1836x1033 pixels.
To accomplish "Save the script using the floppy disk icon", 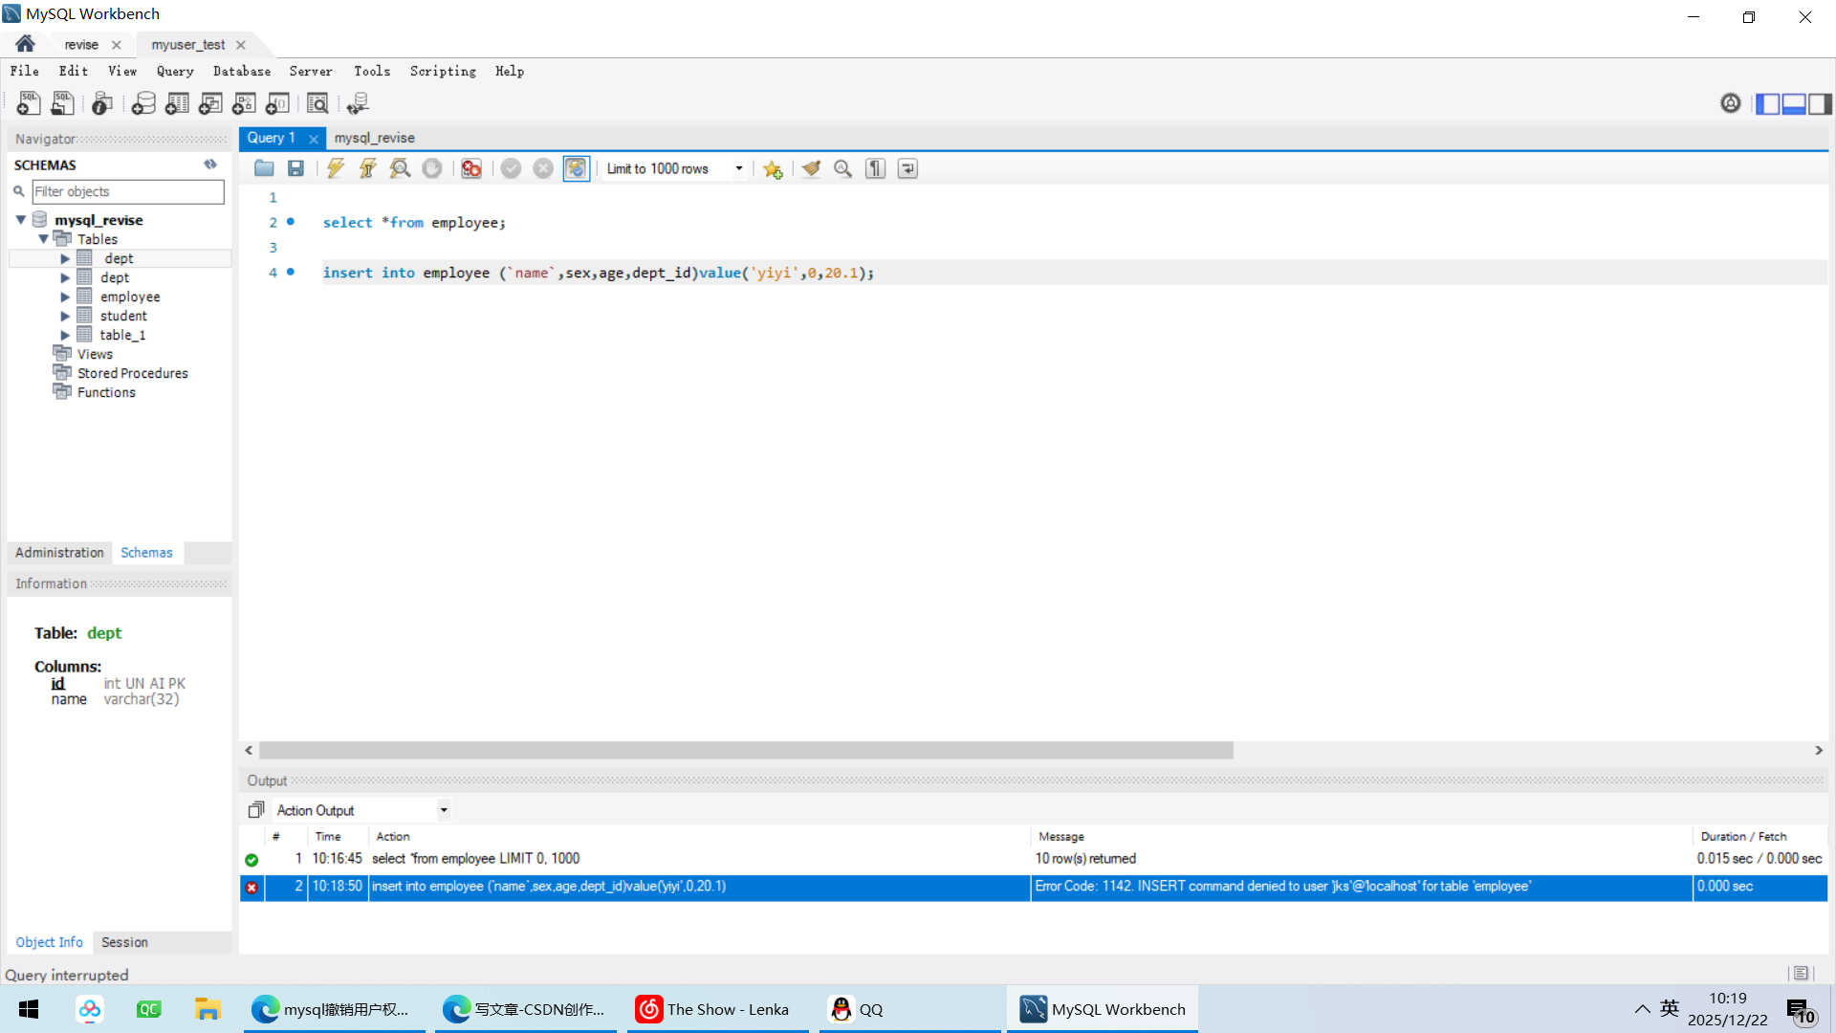I will (295, 168).
